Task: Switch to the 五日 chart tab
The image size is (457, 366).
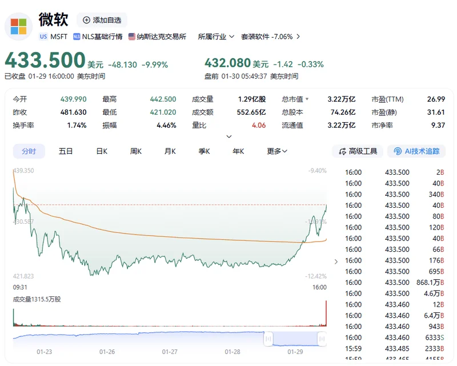Action: coord(66,151)
